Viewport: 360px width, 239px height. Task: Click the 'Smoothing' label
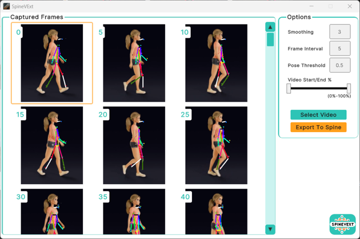[x=301, y=32]
